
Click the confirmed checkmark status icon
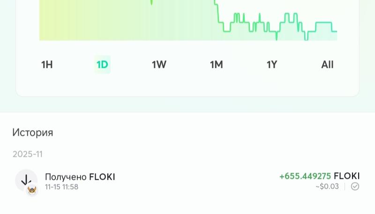[355, 186]
